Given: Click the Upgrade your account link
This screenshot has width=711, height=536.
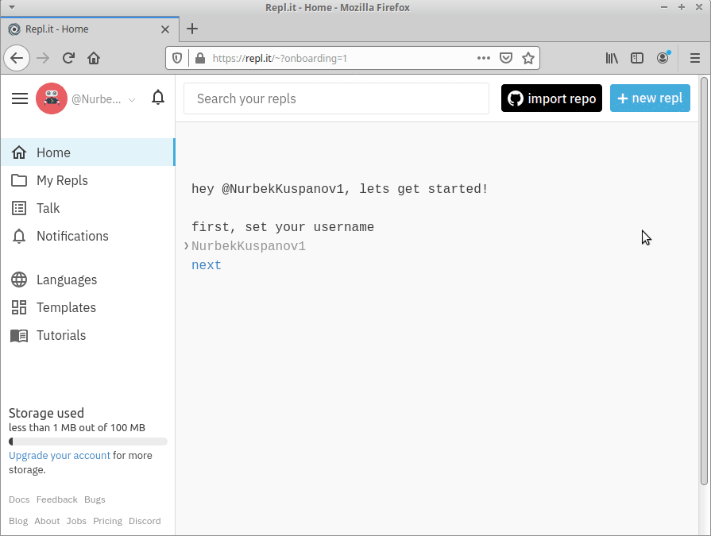Looking at the screenshot, I should [x=60, y=455].
